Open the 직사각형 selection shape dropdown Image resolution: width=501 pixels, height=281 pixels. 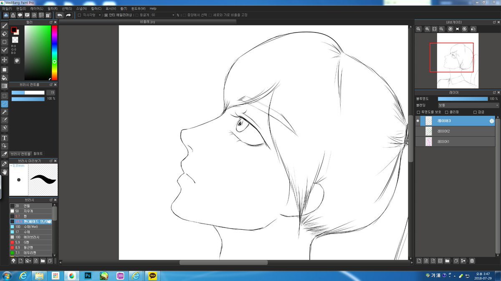[89, 15]
